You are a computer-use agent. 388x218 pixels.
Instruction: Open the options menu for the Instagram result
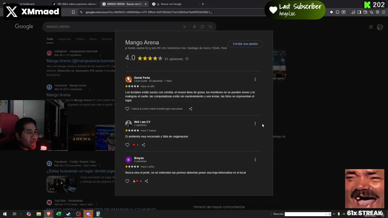coord(101,55)
